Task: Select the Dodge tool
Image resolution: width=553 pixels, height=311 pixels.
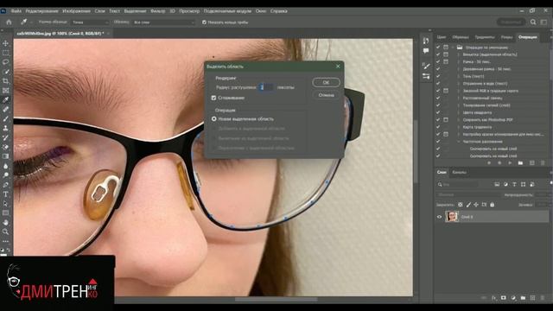Action: click(6, 175)
